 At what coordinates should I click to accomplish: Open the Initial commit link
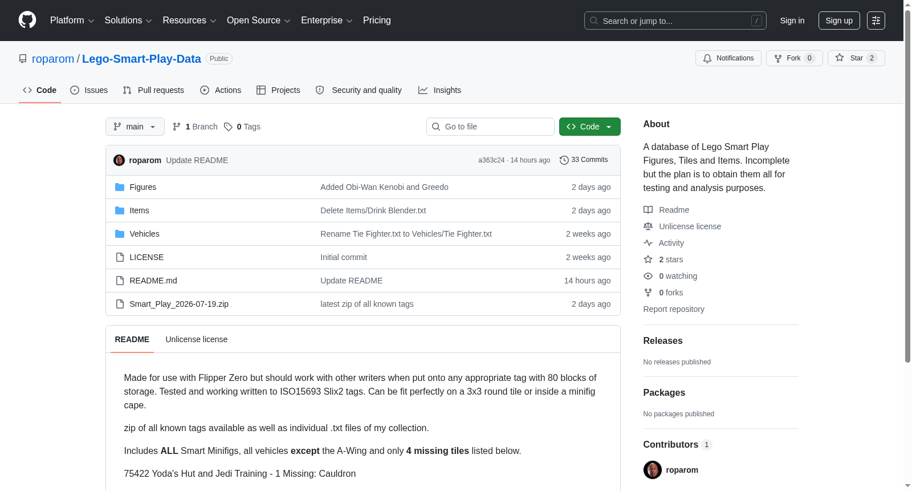(344, 257)
